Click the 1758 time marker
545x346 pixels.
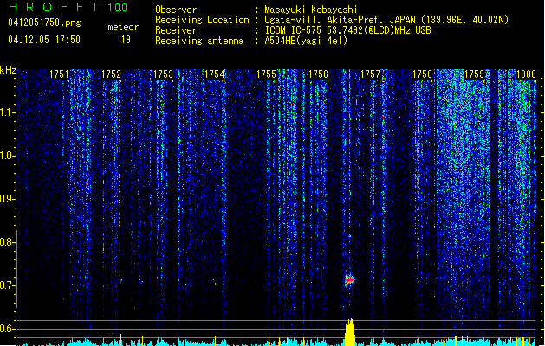(422, 74)
